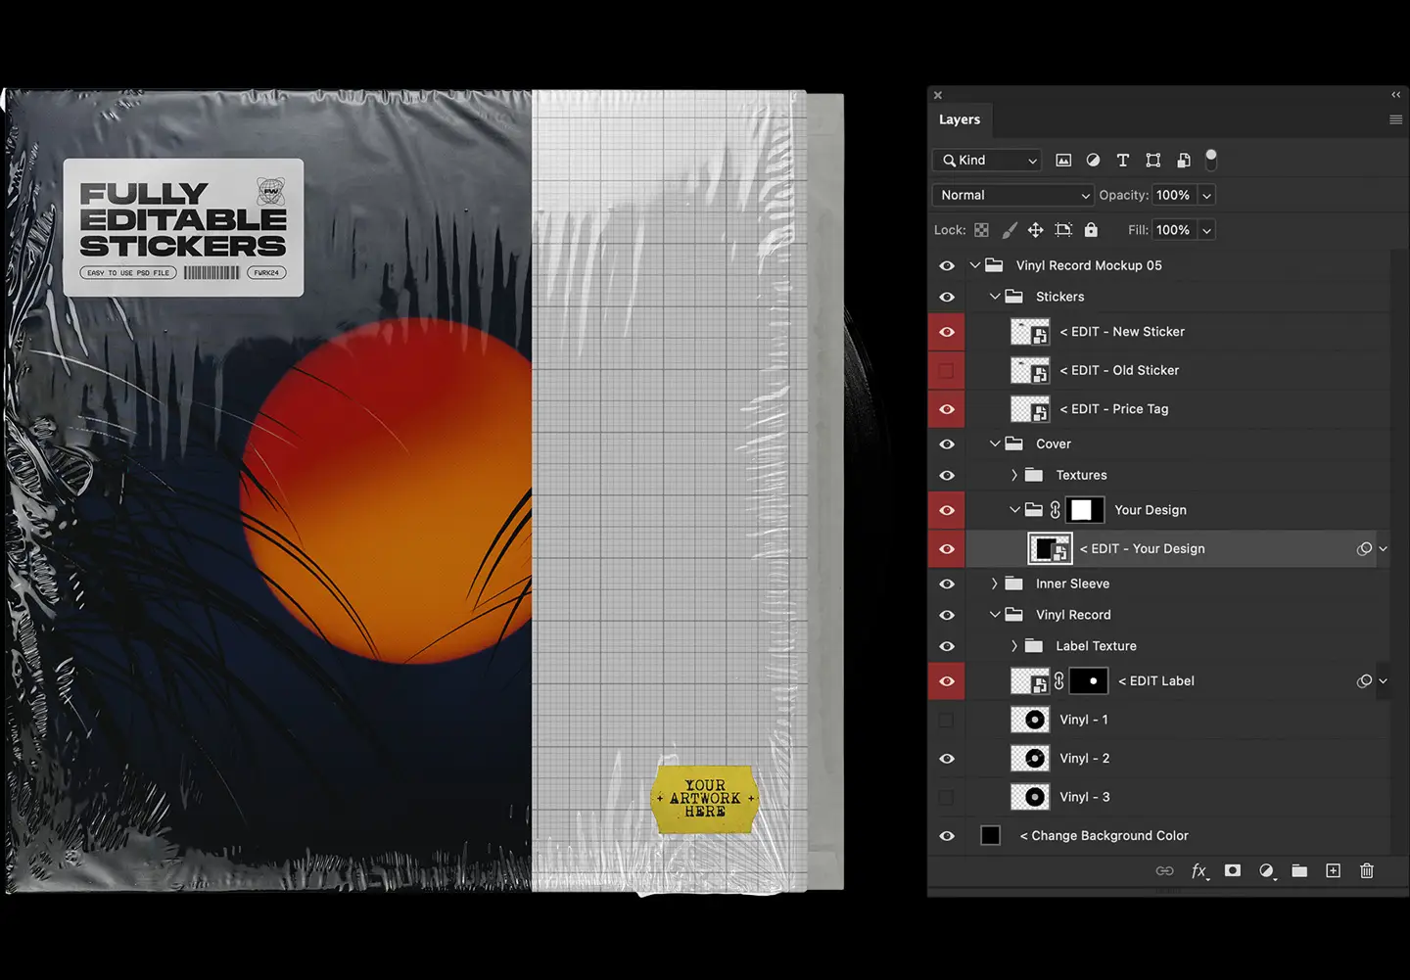Expand the Textures group
Image resolution: width=1410 pixels, height=980 pixels.
click(x=1014, y=475)
